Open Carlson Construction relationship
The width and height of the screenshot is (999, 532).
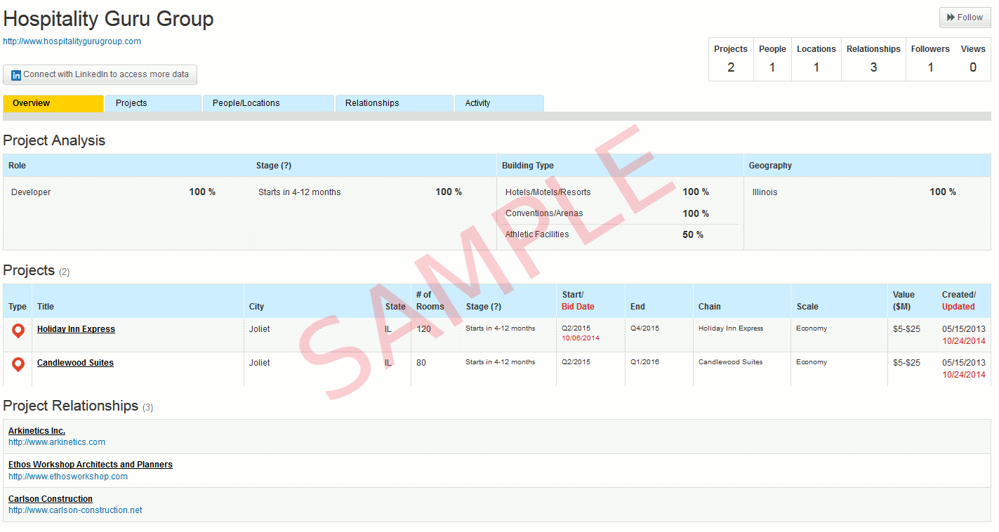[51, 499]
